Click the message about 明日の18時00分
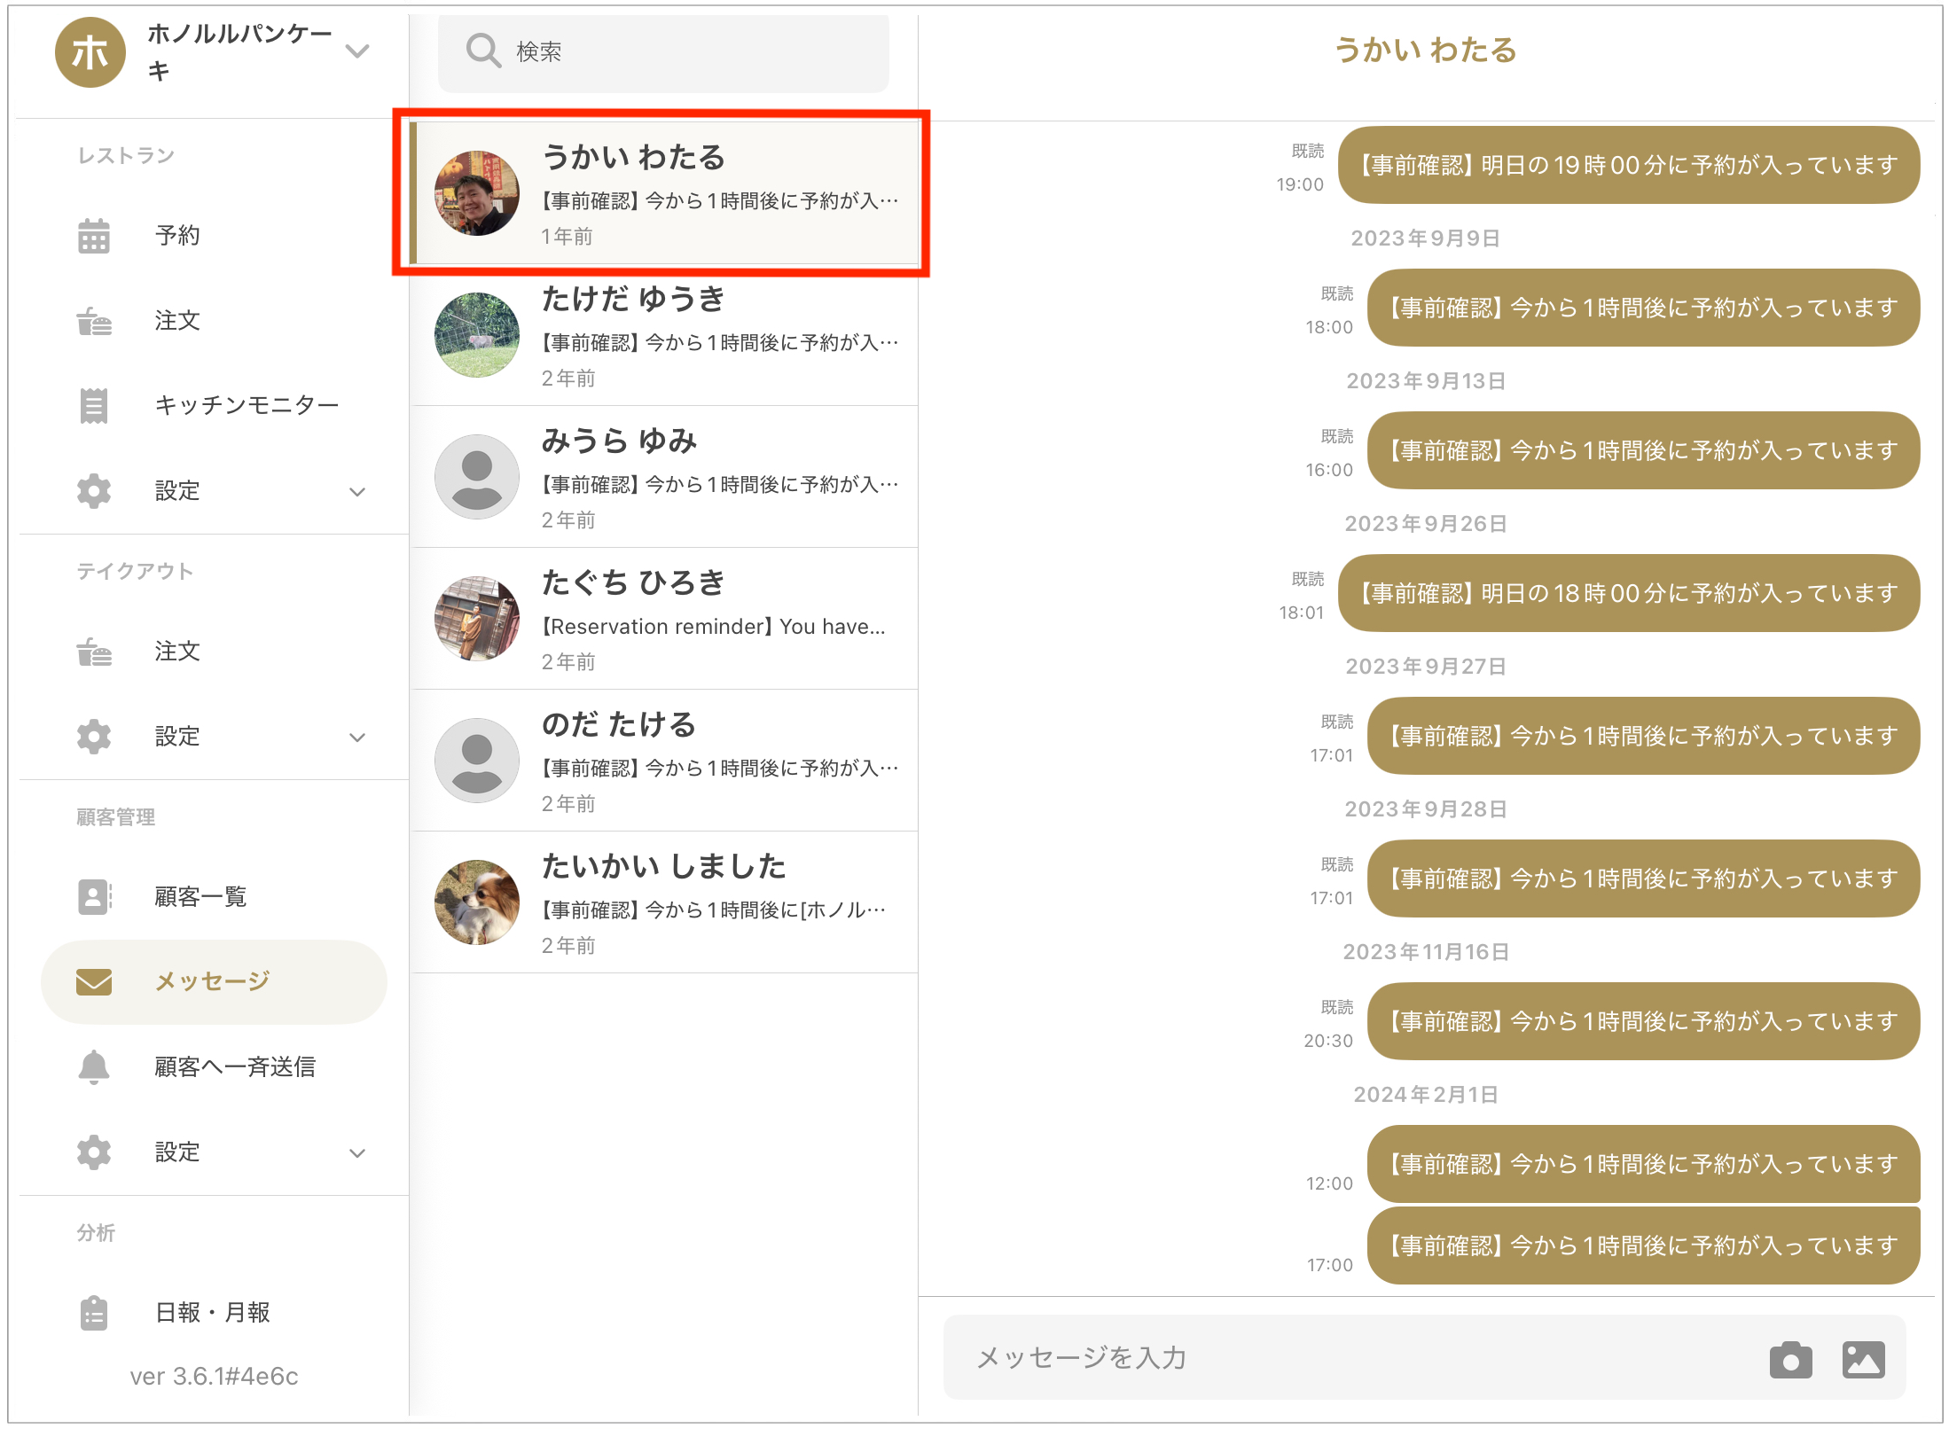This screenshot has height=1429, width=1949. pos(1628,593)
